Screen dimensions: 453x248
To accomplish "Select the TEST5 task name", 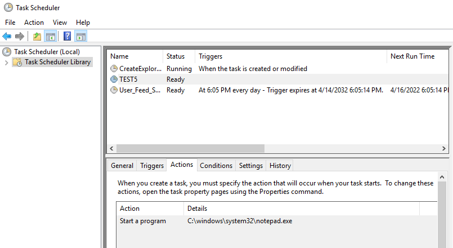I will tap(128, 79).
